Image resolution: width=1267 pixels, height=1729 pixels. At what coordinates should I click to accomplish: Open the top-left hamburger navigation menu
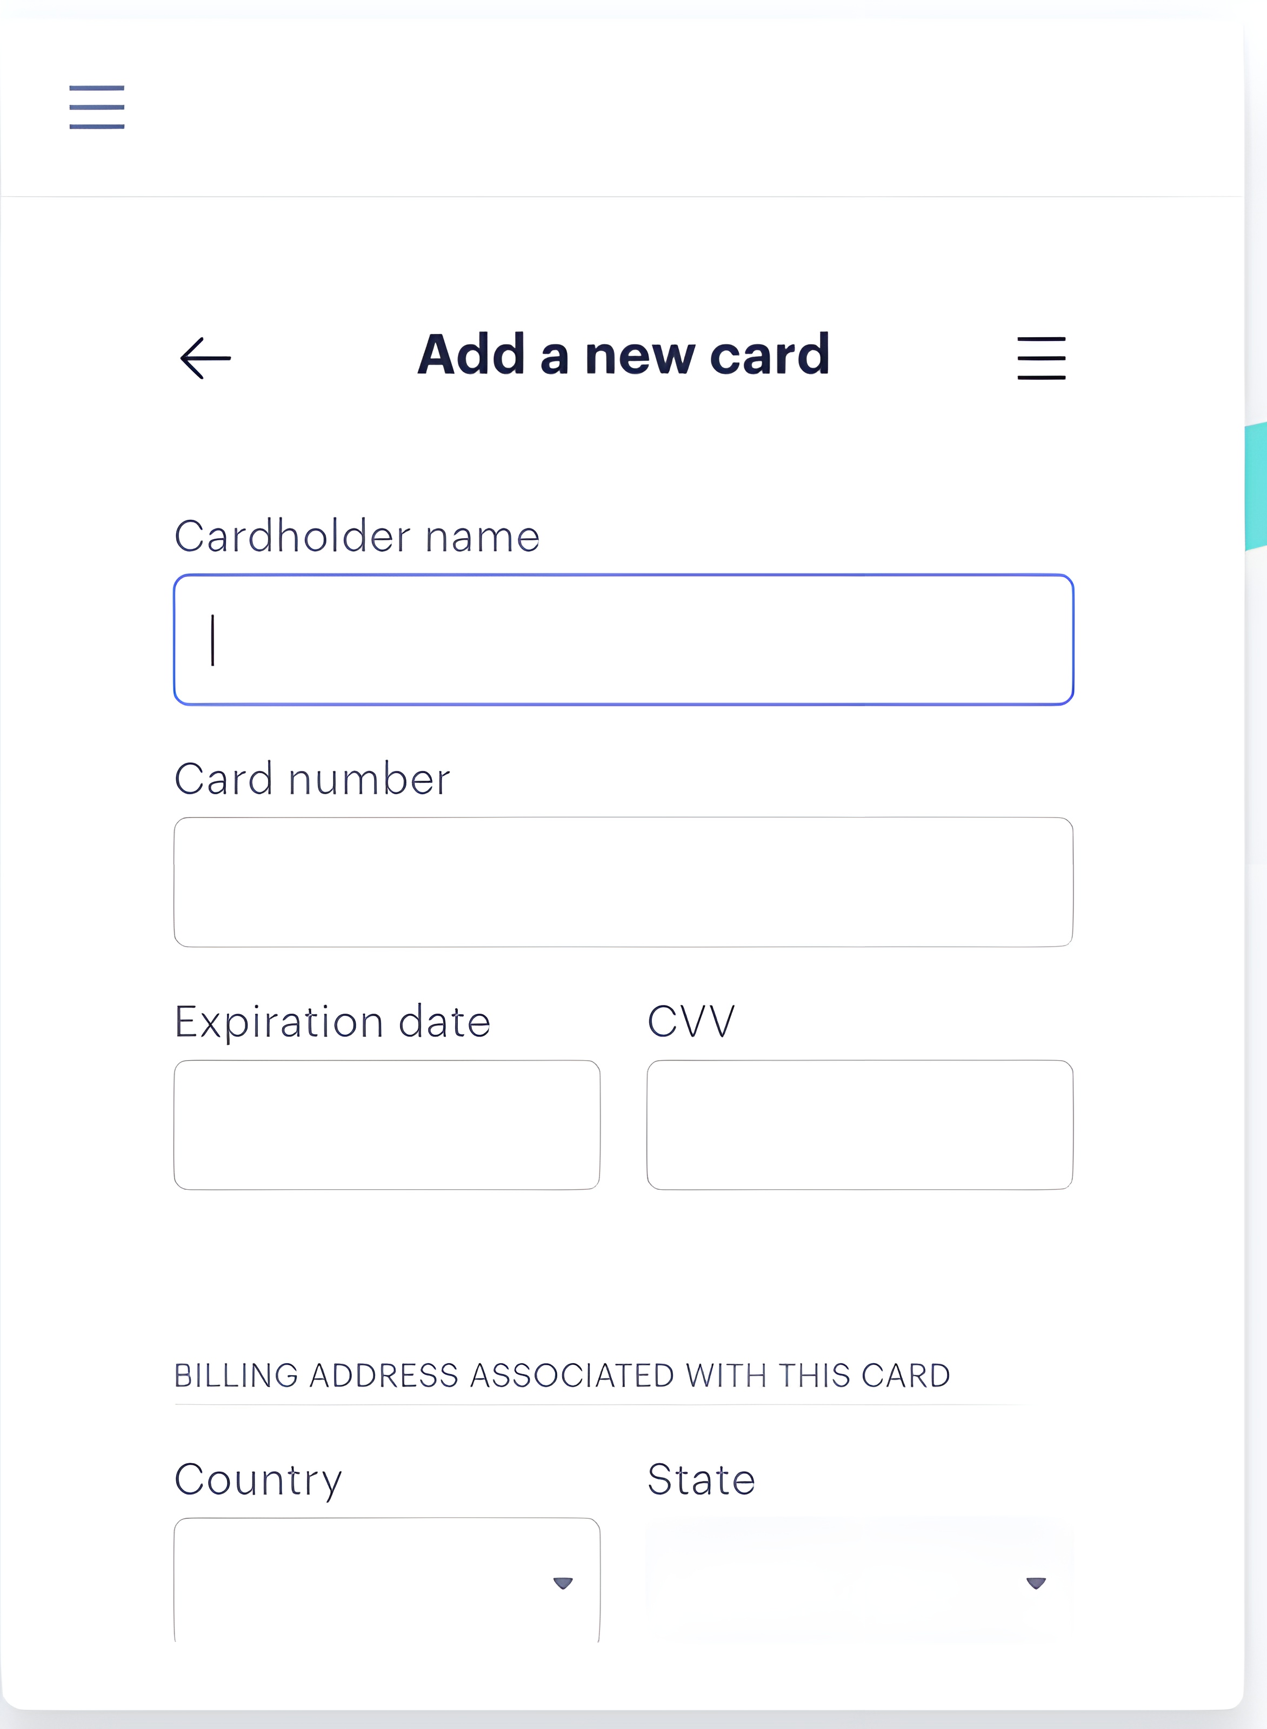97,108
